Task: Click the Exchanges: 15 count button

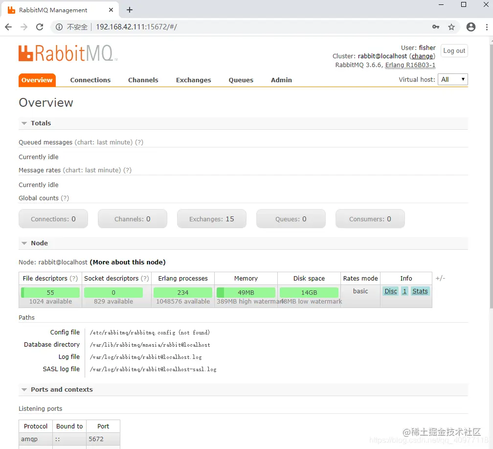Action: pos(212,219)
